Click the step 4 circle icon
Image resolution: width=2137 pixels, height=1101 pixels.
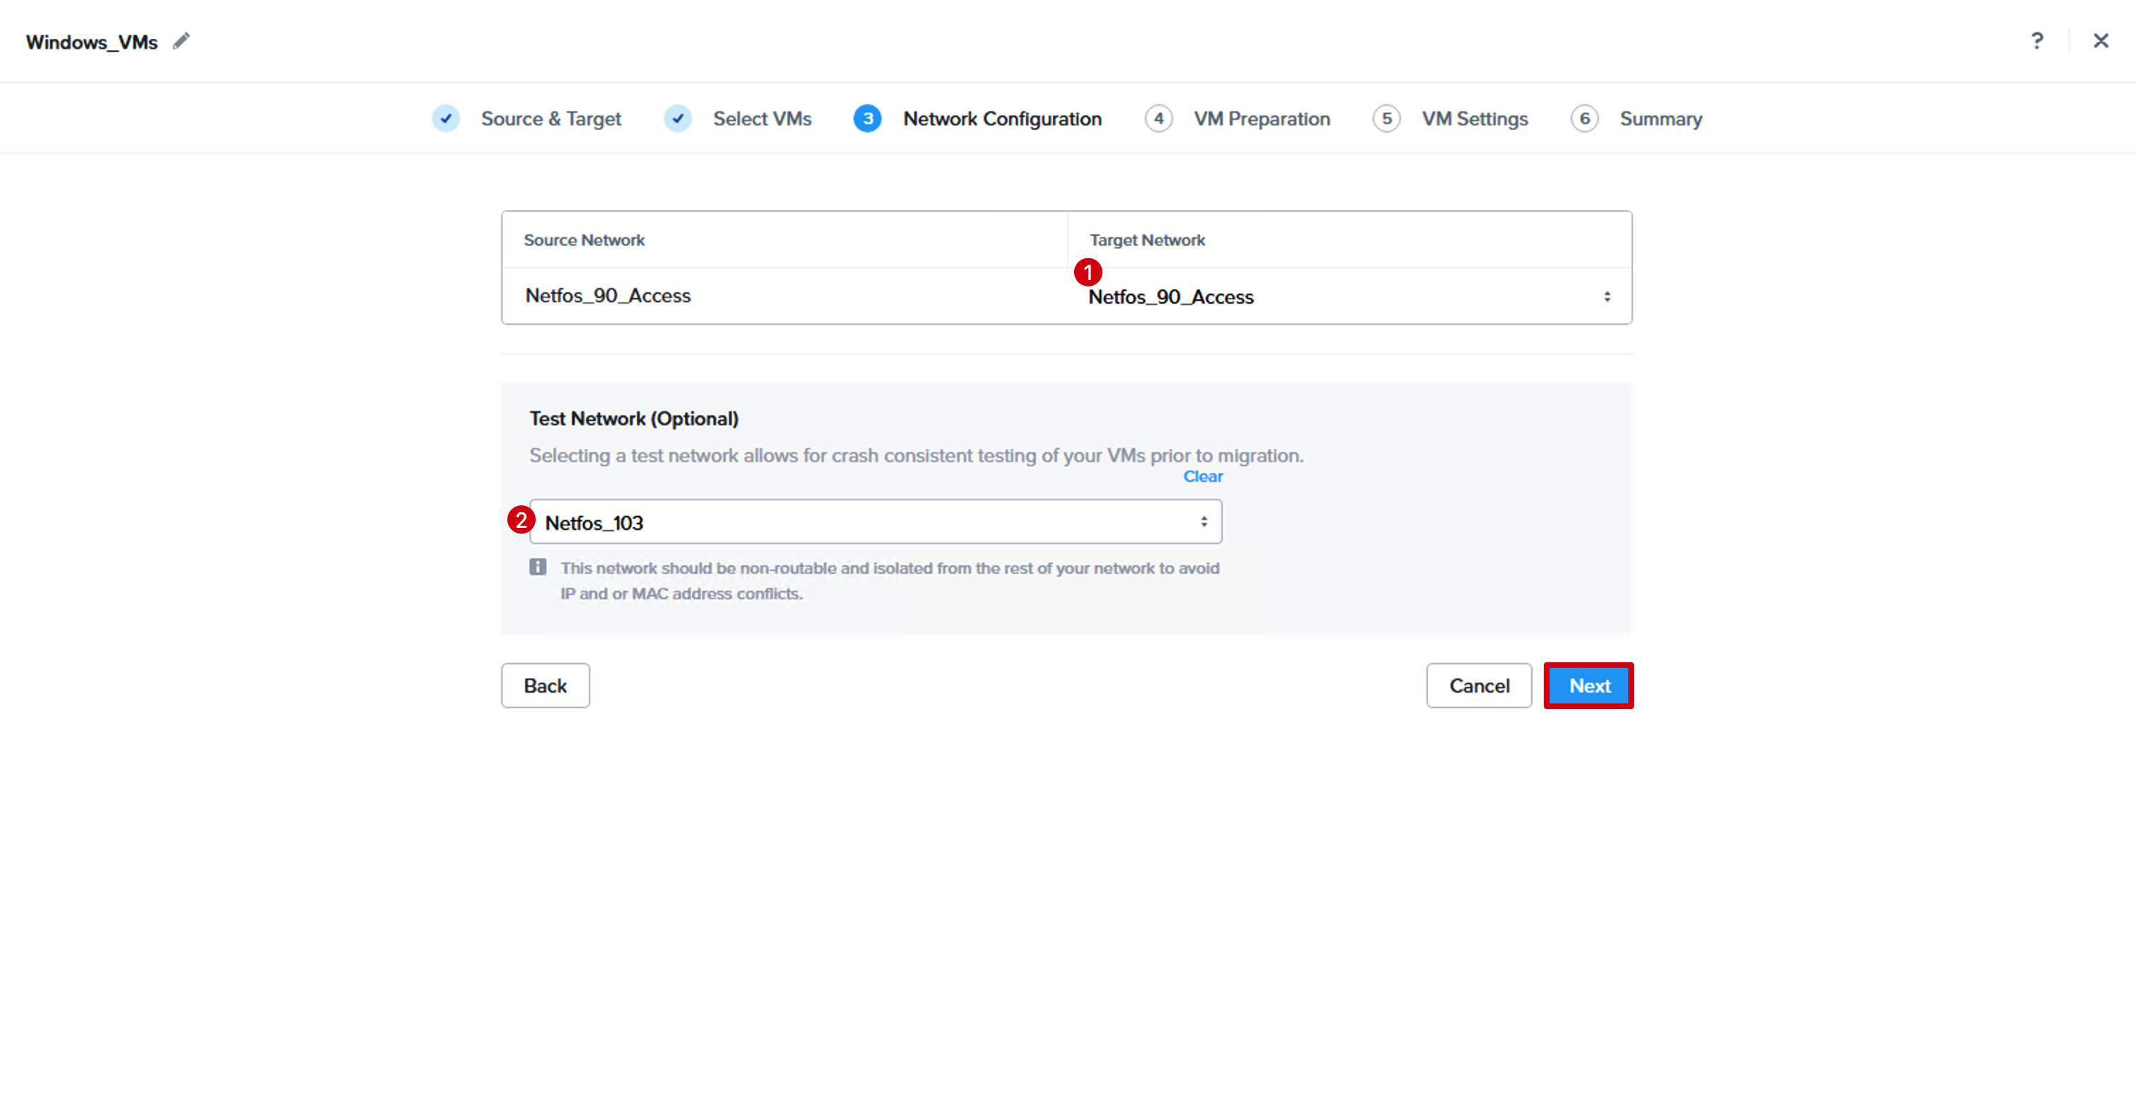[x=1159, y=119]
